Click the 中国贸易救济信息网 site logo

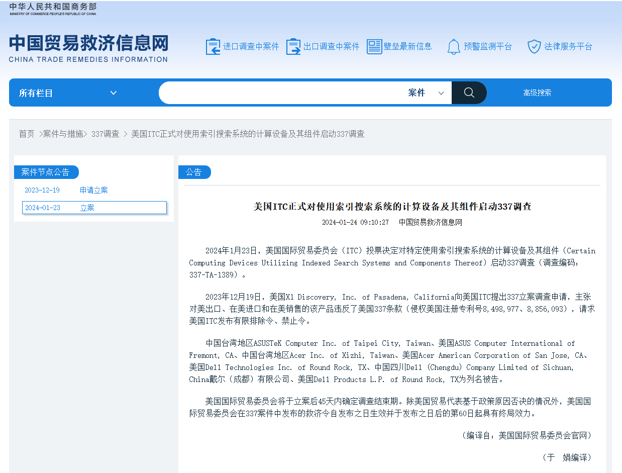pyautogui.click(x=88, y=48)
